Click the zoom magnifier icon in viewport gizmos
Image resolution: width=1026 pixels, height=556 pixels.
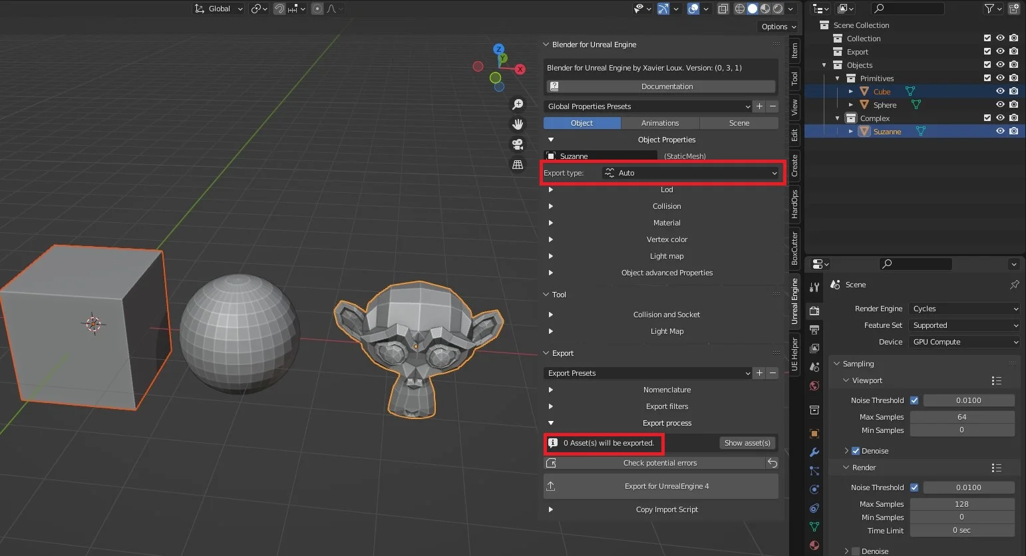[518, 104]
